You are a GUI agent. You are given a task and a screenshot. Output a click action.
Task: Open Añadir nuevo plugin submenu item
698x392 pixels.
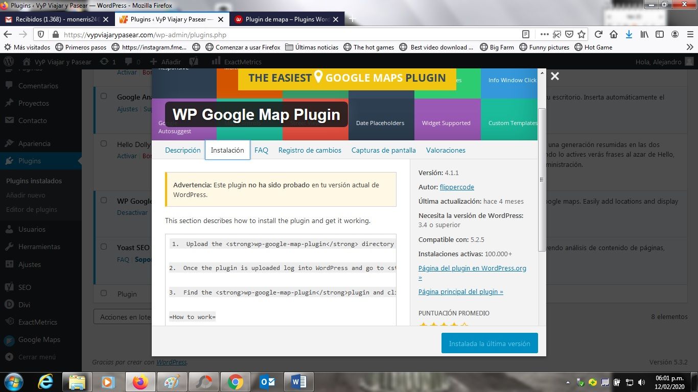(26, 195)
